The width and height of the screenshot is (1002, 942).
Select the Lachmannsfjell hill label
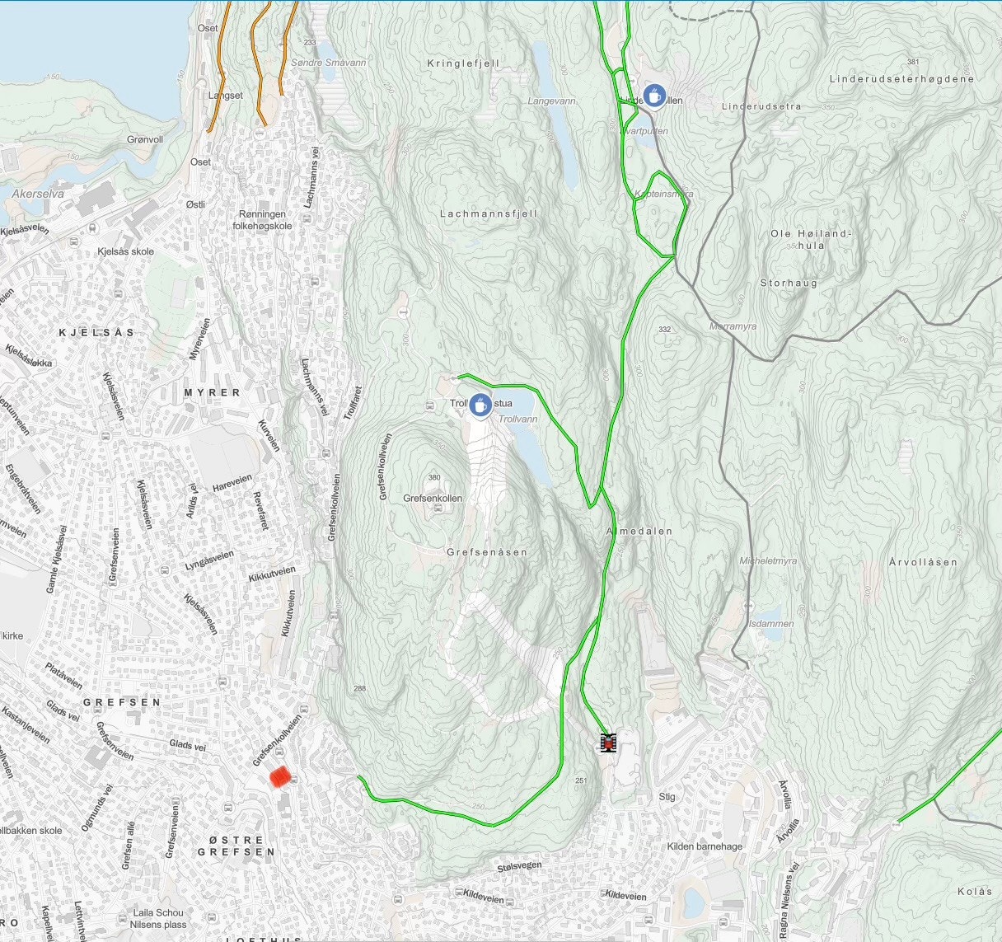coord(489,213)
